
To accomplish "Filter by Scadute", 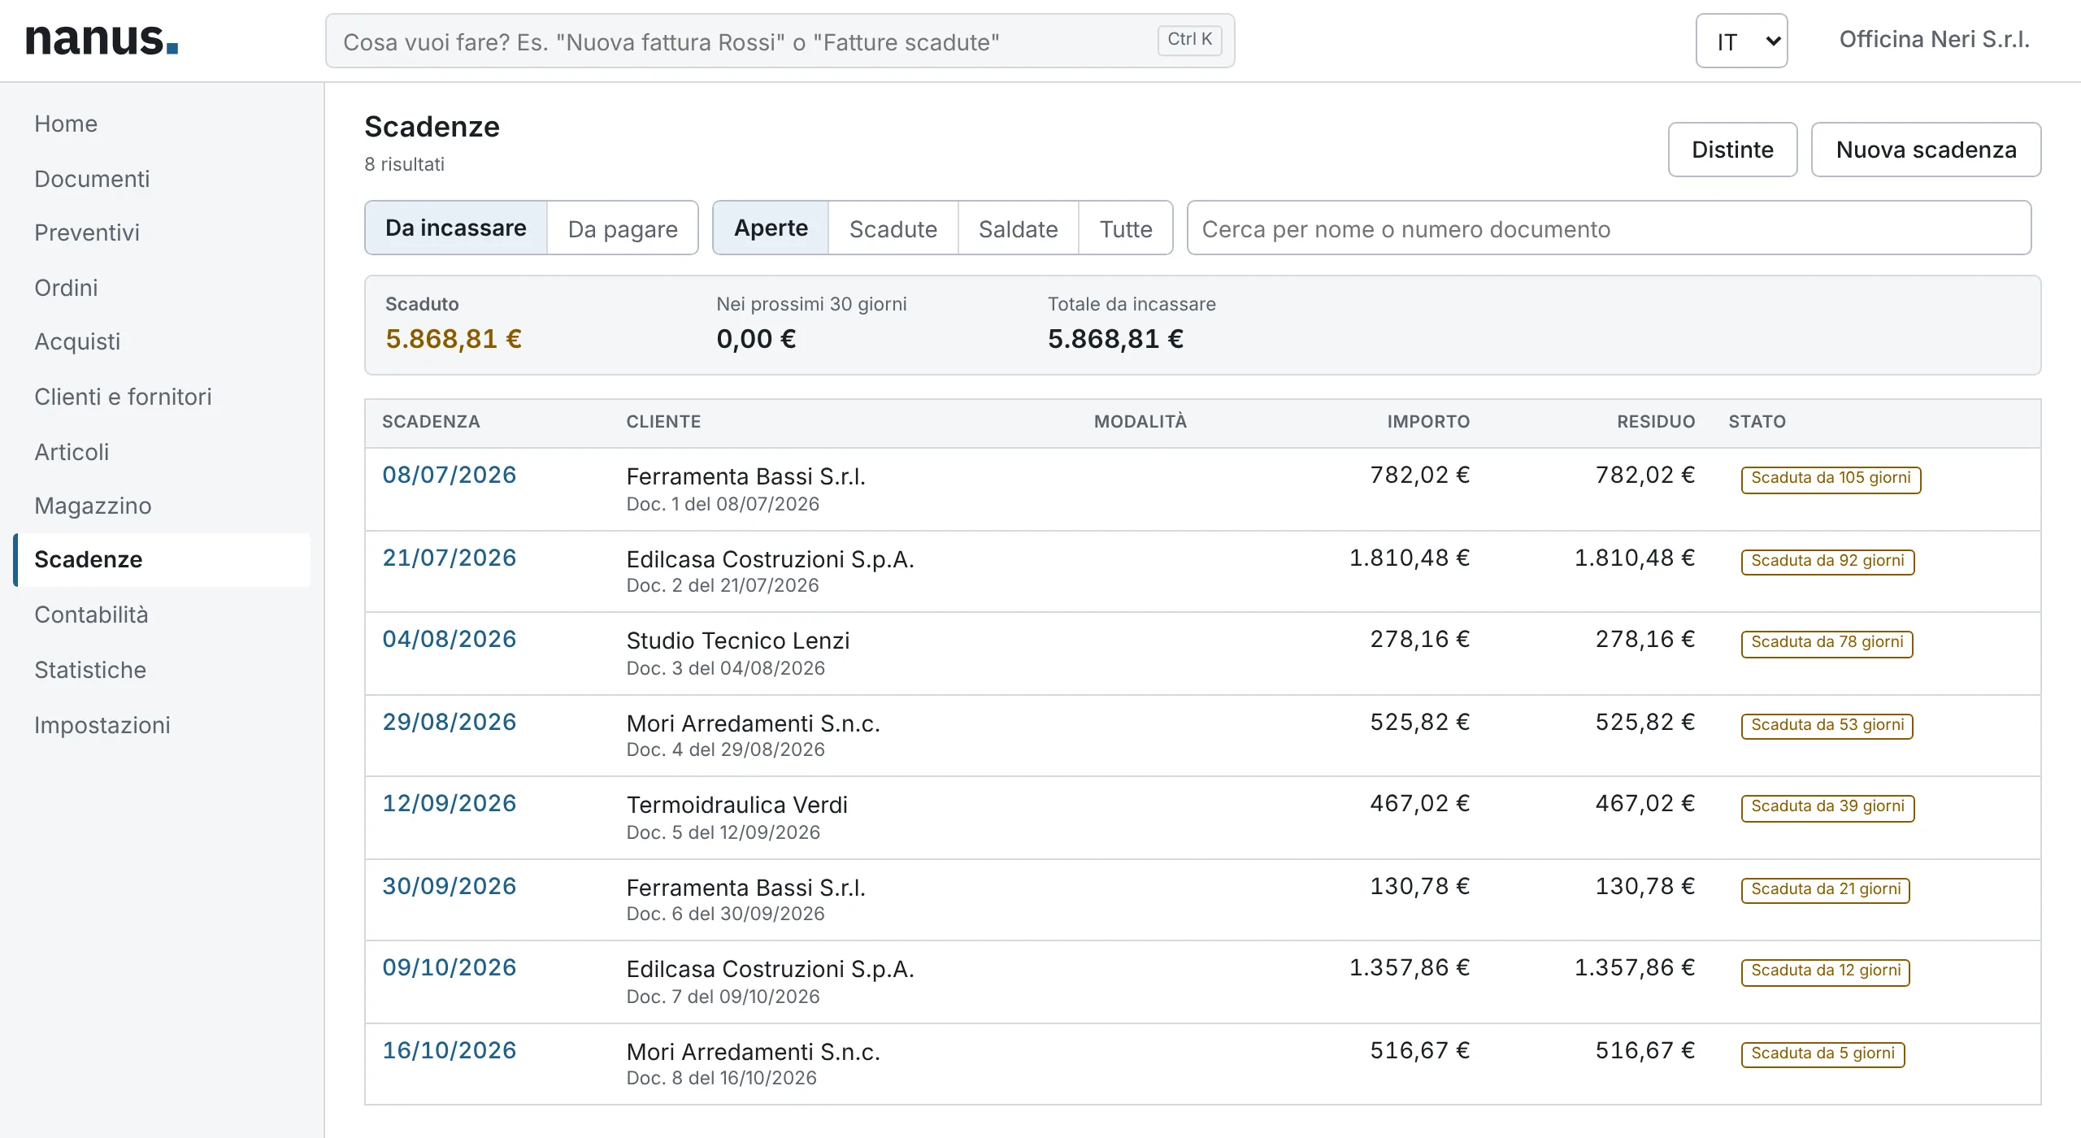I will [x=893, y=228].
